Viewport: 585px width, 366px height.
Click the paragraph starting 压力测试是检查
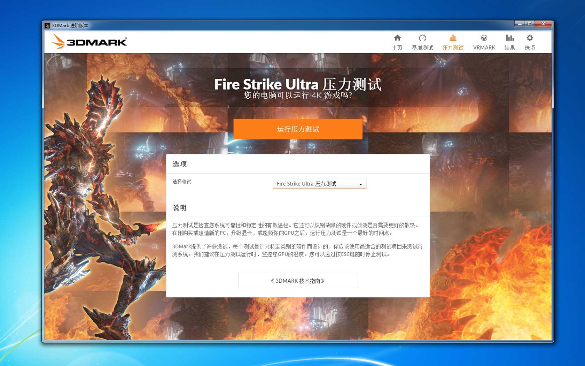[296, 229]
